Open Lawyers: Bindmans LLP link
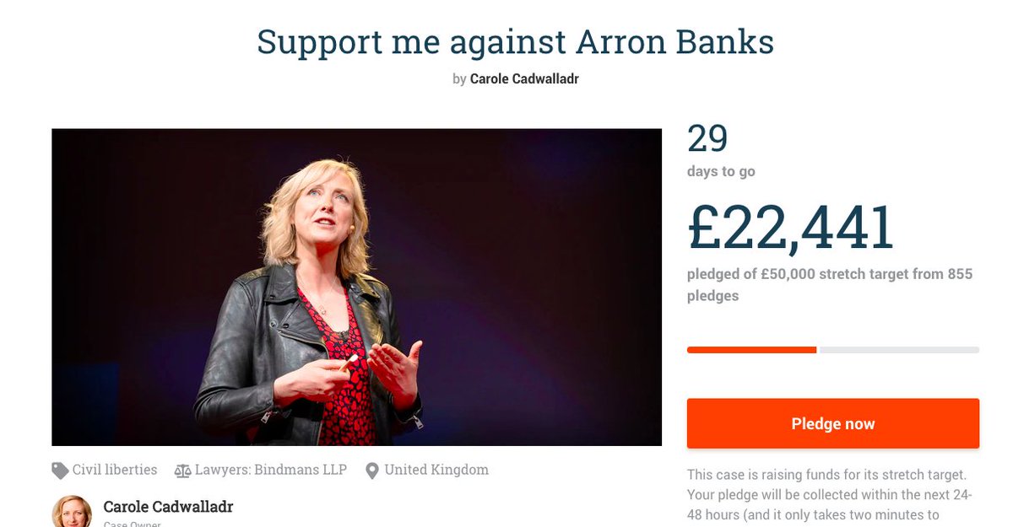 (x=271, y=470)
